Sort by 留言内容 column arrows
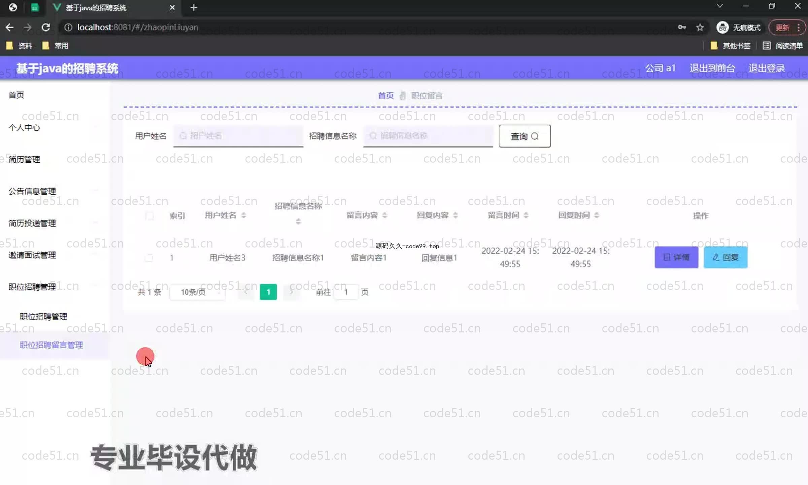Image resolution: width=808 pixels, height=485 pixels. click(x=385, y=215)
